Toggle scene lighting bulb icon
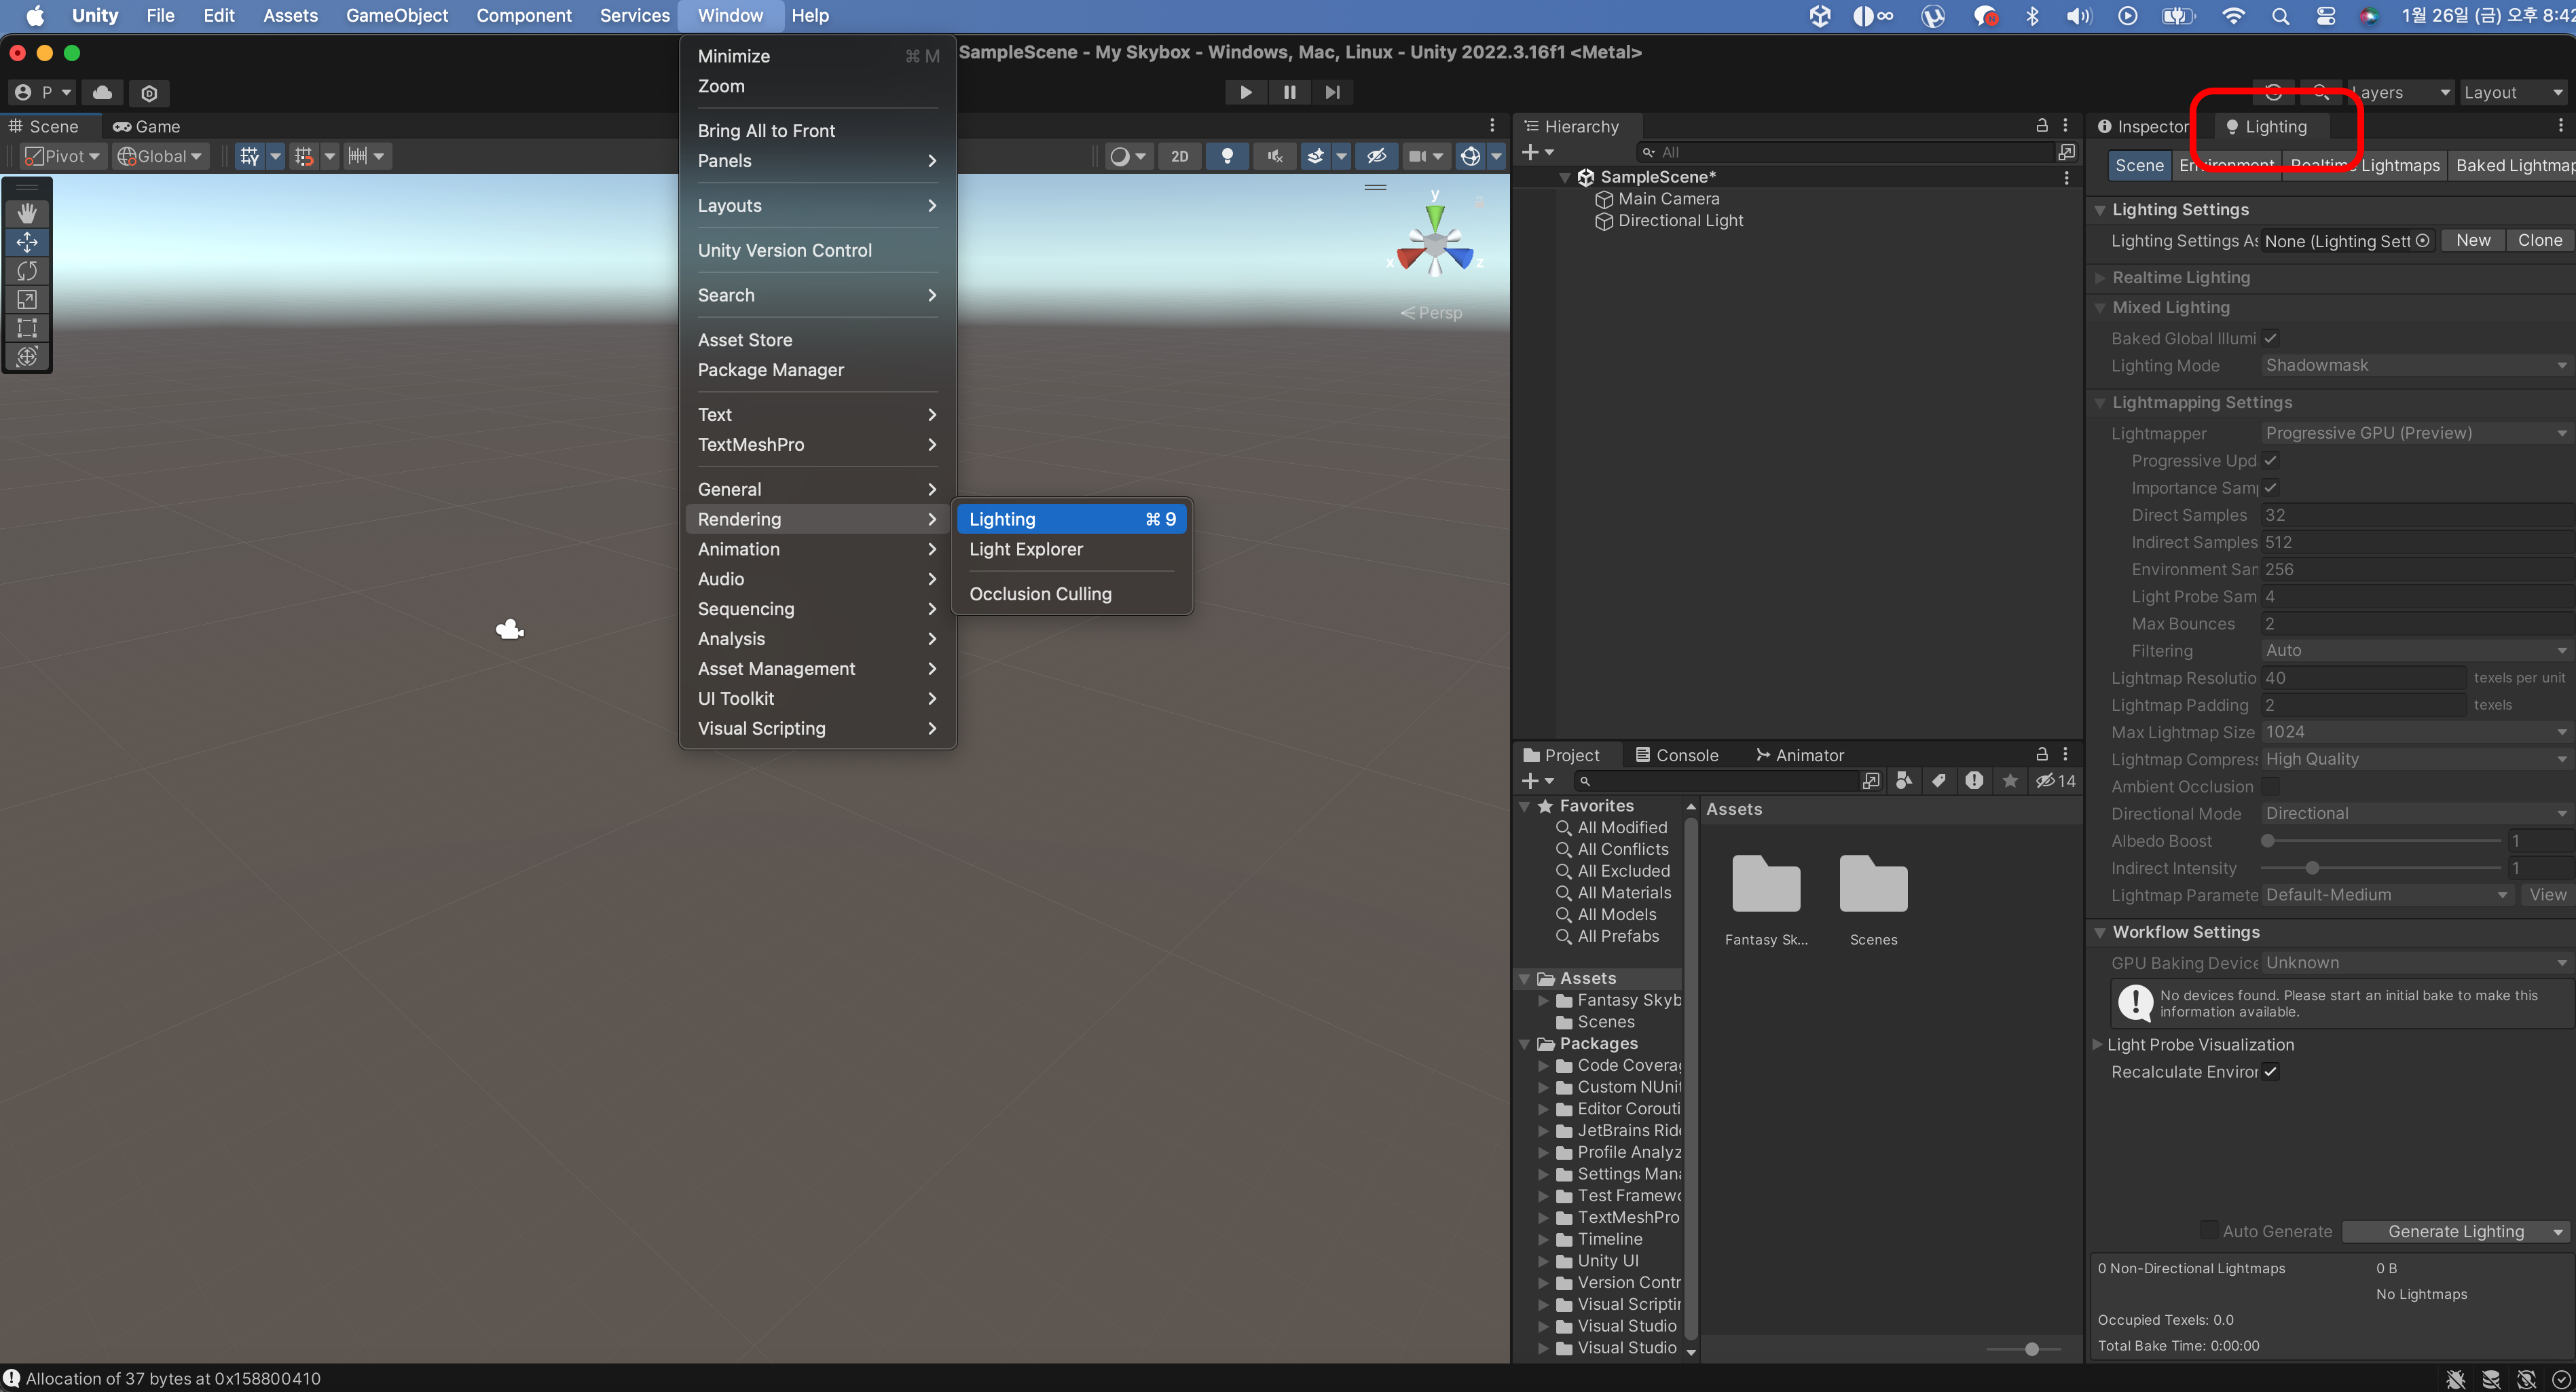2576x1392 pixels. point(1227,156)
